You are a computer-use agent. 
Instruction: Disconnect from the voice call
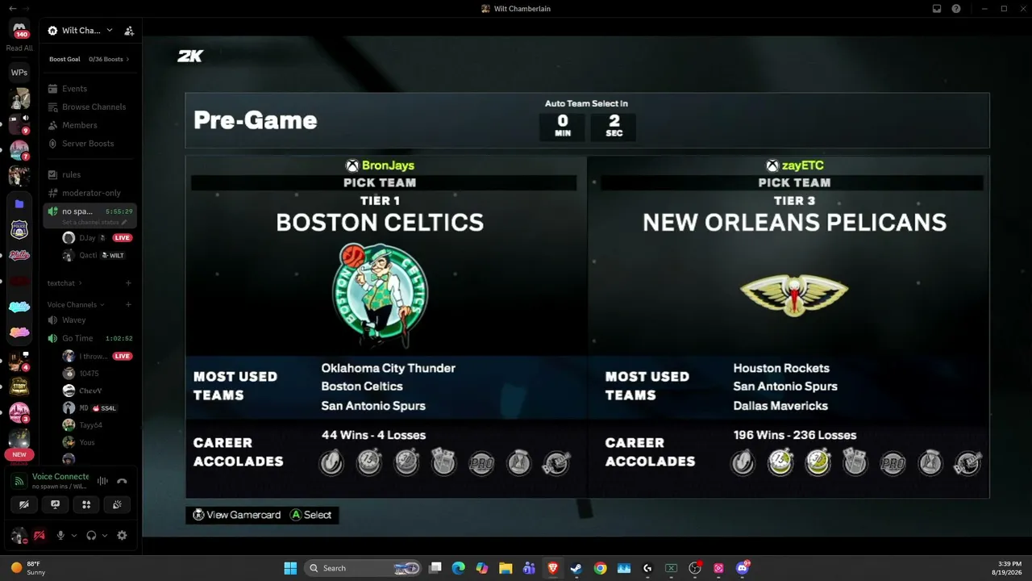pyautogui.click(x=122, y=481)
